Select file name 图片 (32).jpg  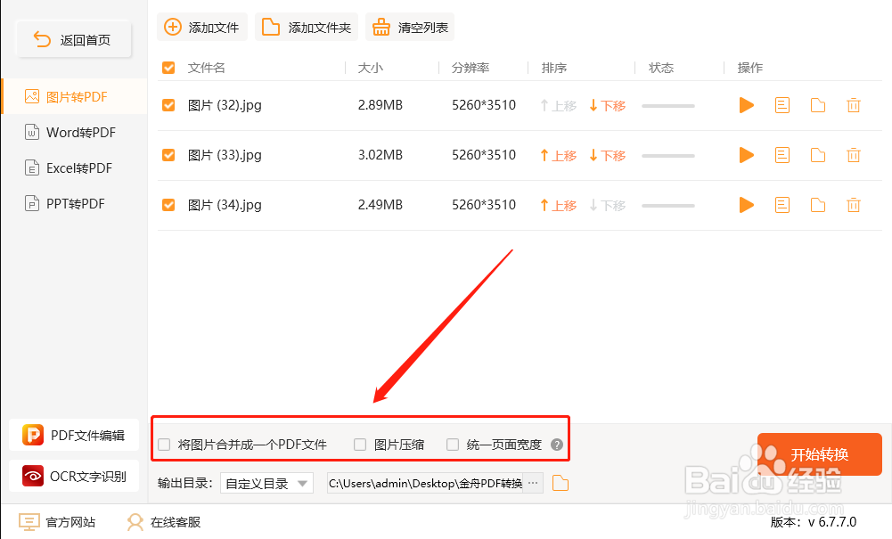(x=225, y=105)
